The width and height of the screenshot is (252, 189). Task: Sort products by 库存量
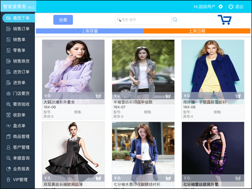[x=90, y=31]
